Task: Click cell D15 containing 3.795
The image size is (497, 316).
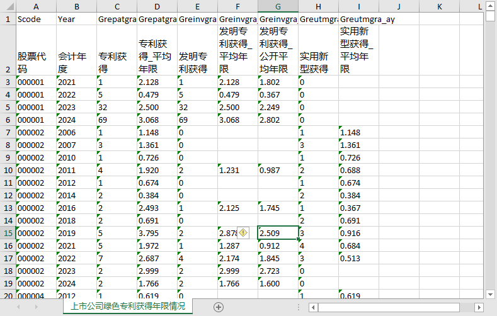Action: tap(157, 233)
